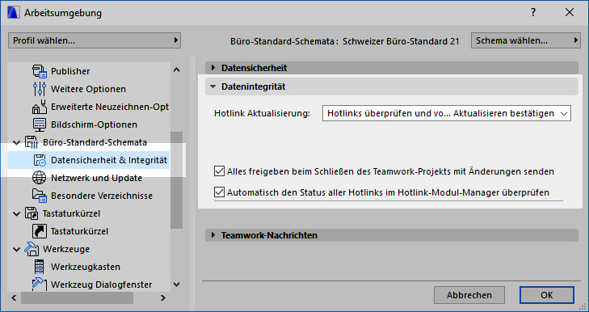Image resolution: width=589 pixels, height=312 pixels.
Task: Select Publisher in the settings tree
Action: 70,71
